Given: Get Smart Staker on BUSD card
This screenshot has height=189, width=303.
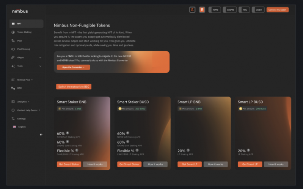Looking at the screenshot, I should 129,164.
